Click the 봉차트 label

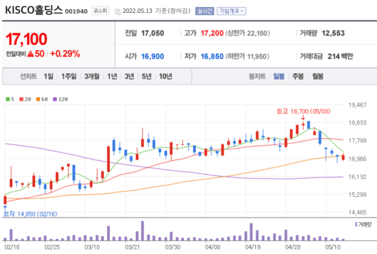(x=257, y=77)
